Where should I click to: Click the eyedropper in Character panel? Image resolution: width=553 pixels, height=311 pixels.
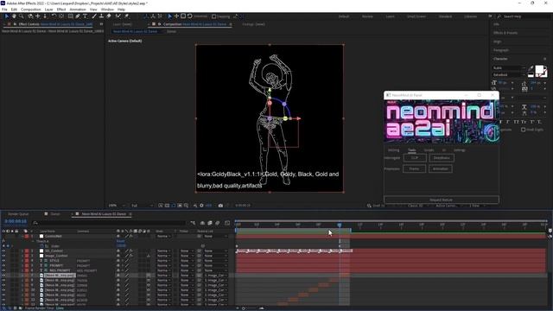531,67
